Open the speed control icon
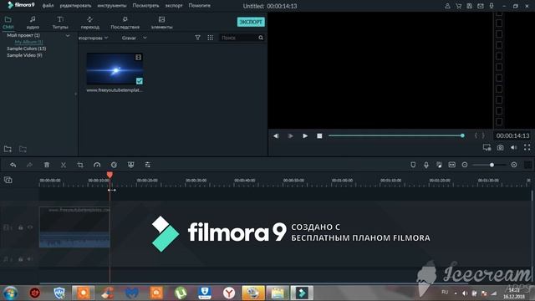Screen dimensions: 535x301 (97, 165)
